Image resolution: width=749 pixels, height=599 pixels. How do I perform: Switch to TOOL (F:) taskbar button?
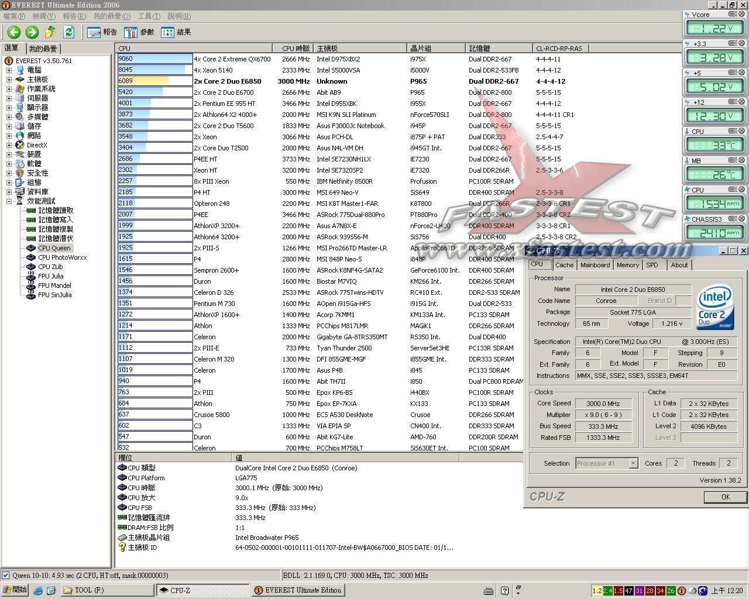[107, 590]
